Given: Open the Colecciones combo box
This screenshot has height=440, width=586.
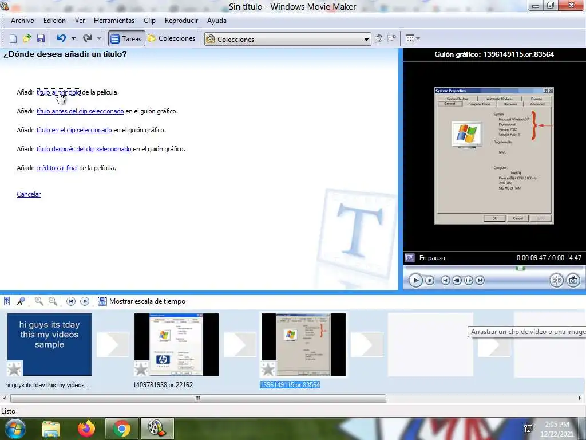Looking at the screenshot, I should pyautogui.click(x=287, y=39).
